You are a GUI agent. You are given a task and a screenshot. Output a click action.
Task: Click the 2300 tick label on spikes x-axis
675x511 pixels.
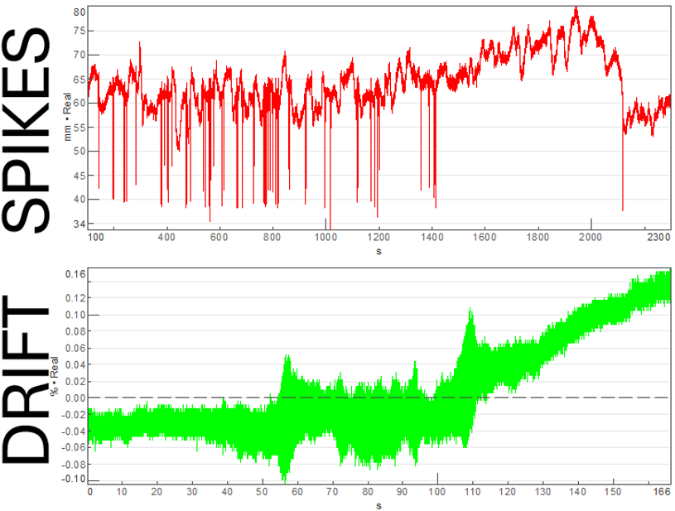[658, 238]
